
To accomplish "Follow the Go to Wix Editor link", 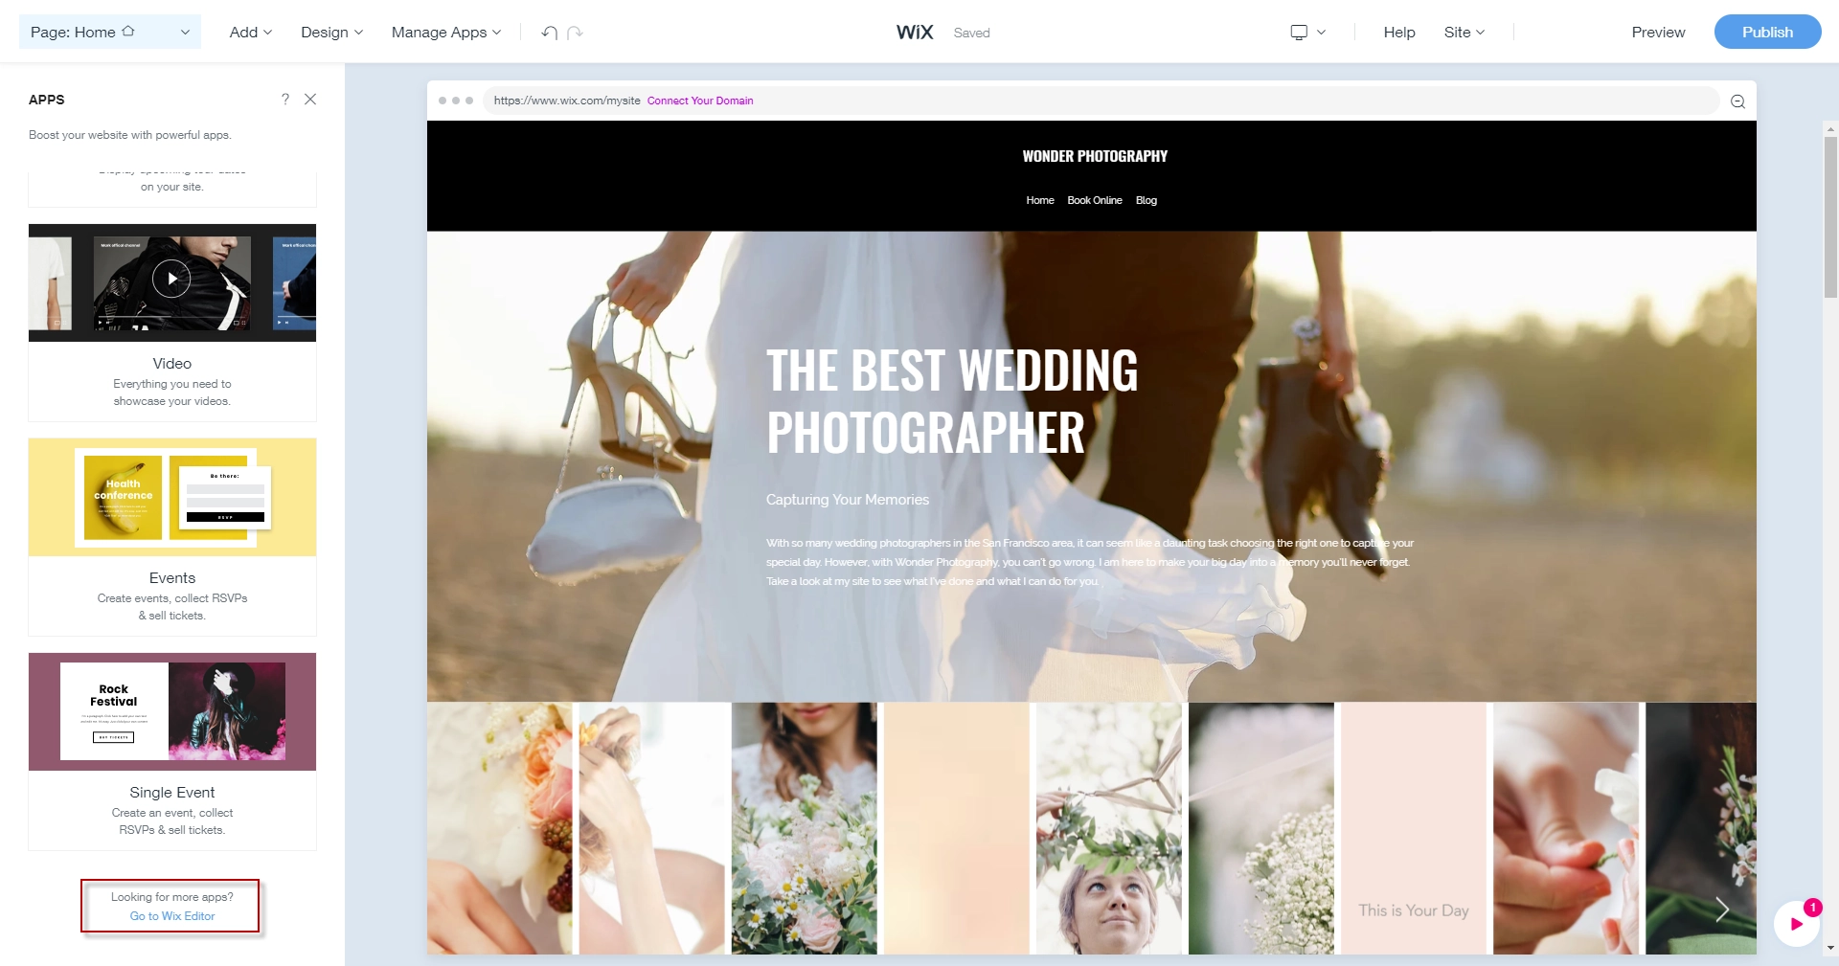I will (x=172, y=916).
